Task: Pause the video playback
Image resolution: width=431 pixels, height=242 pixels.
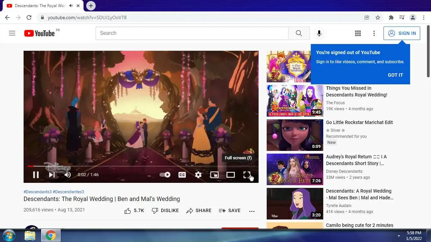Action: coord(36,175)
